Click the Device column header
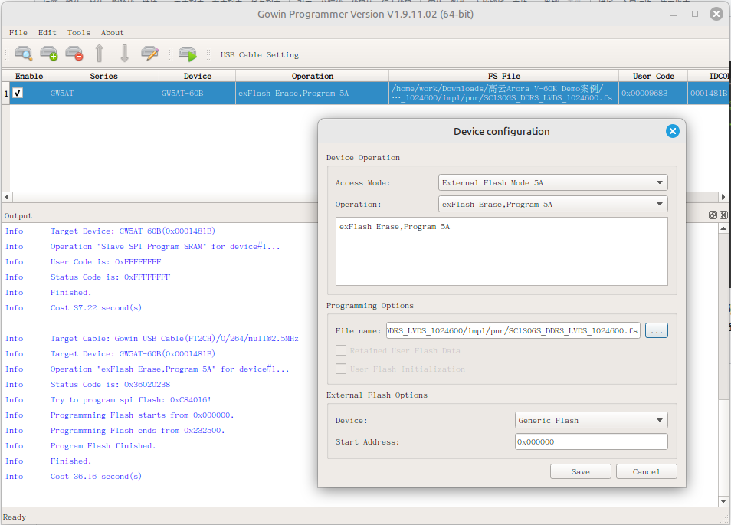Image resolution: width=731 pixels, height=525 pixels. 197,76
